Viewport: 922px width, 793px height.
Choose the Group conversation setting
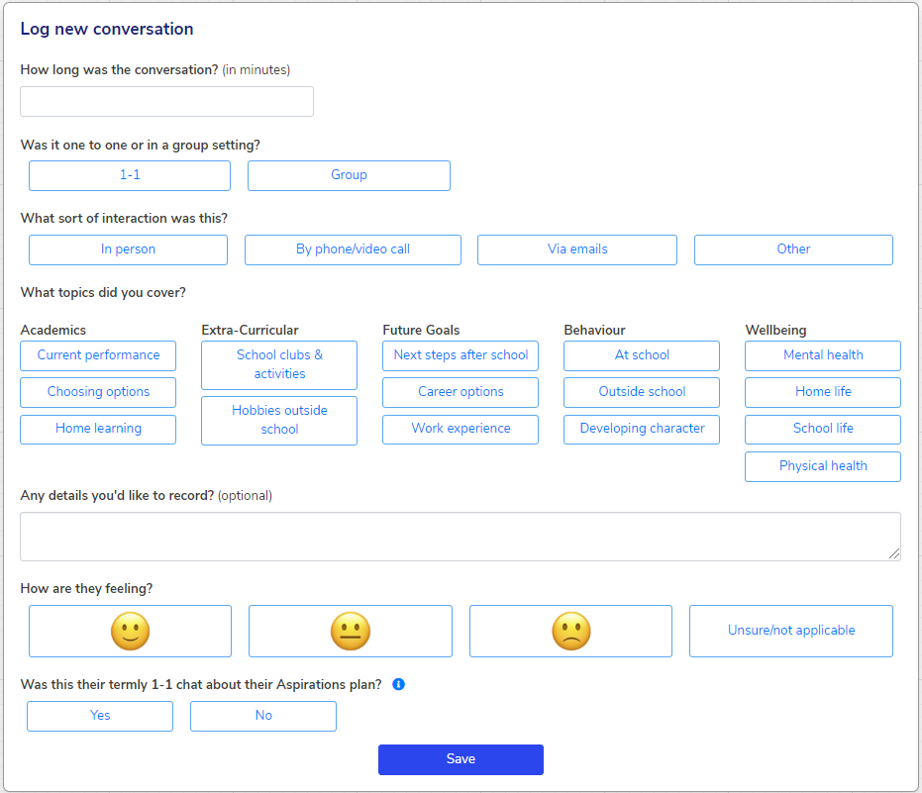pyautogui.click(x=349, y=175)
